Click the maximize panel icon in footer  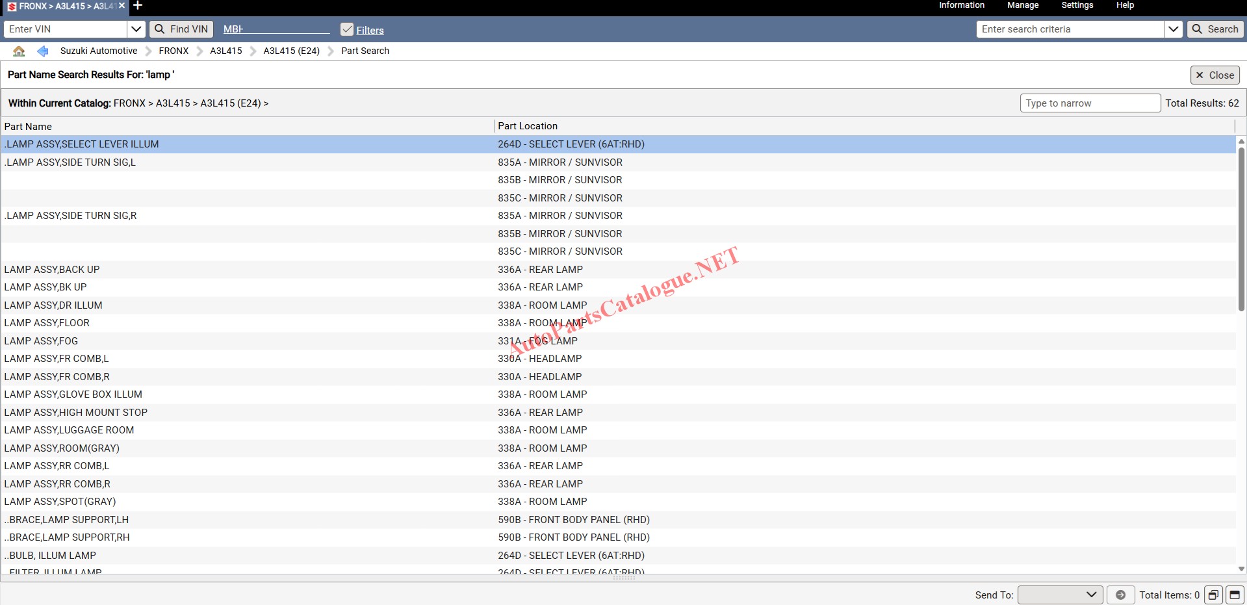(x=1235, y=595)
